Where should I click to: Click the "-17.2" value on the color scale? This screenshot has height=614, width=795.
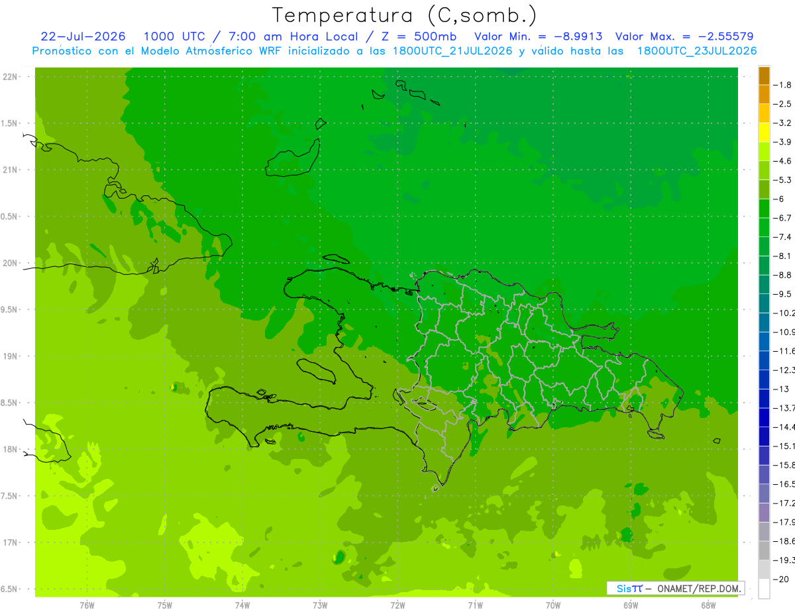pos(784,503)
